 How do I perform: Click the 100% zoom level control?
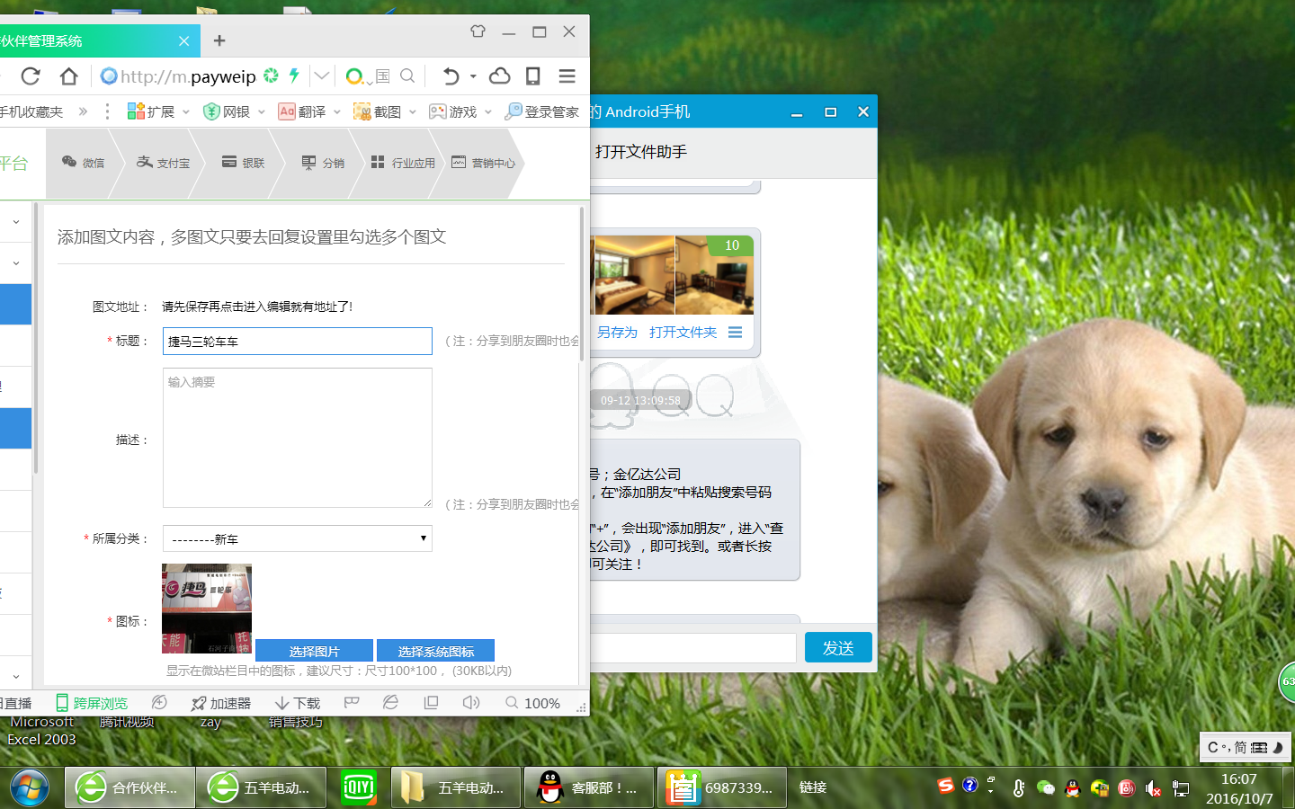pos(533,703)
